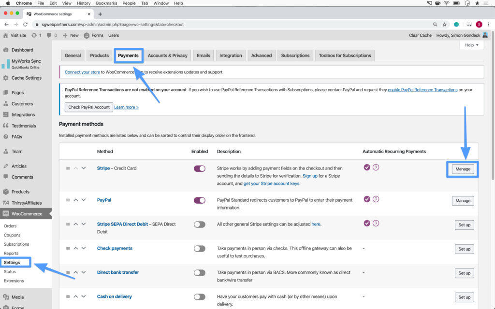495x309 pixels.
Task: Switch to the Accounts & Privacy tab
Action: (167, 56)
